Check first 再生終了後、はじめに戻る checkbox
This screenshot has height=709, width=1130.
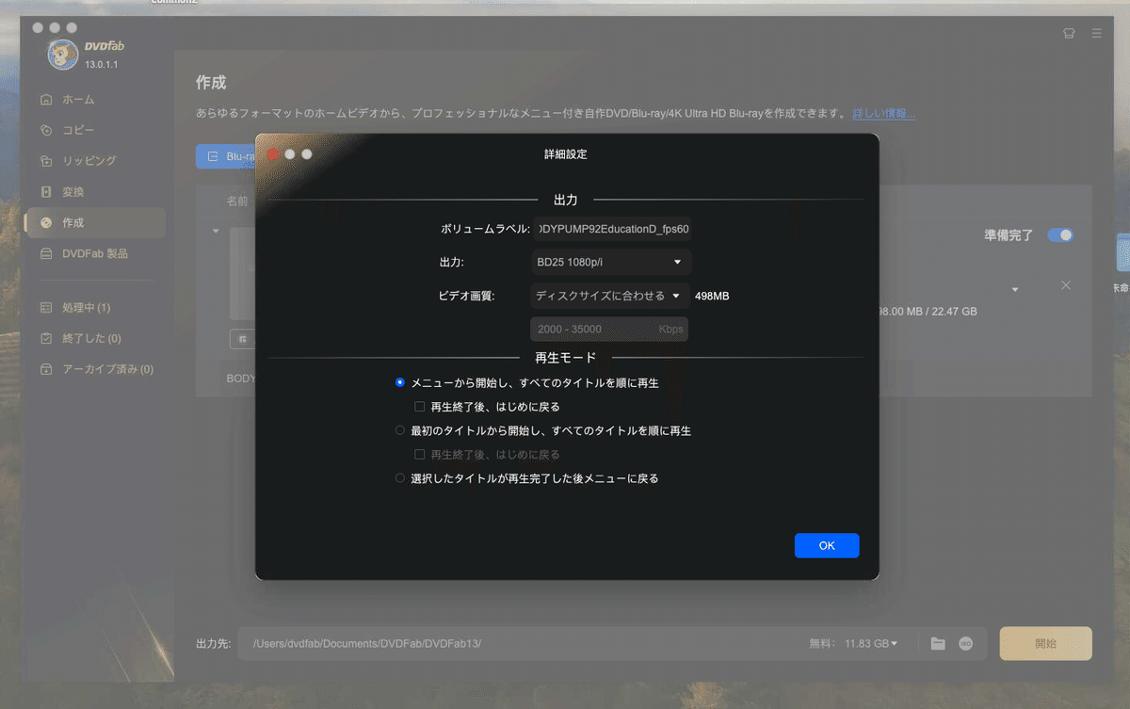pyautogui.click(x=420, y=408)
